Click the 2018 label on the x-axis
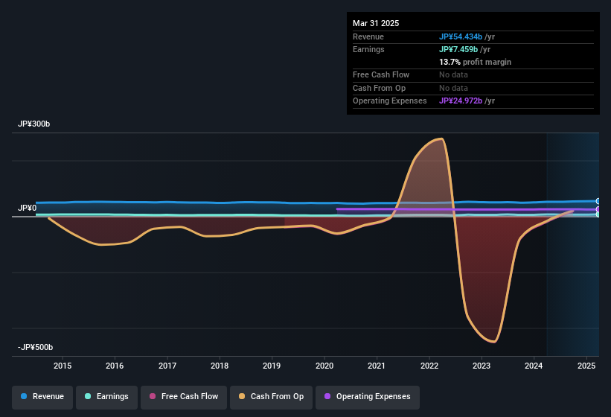 click(x=220, y=366)
